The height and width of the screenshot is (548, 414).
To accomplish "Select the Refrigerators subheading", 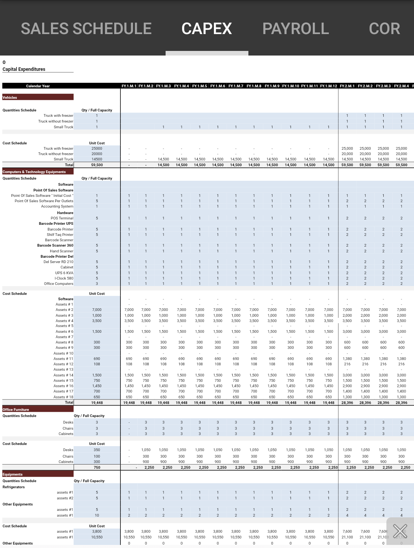I will tap(13, 487).
